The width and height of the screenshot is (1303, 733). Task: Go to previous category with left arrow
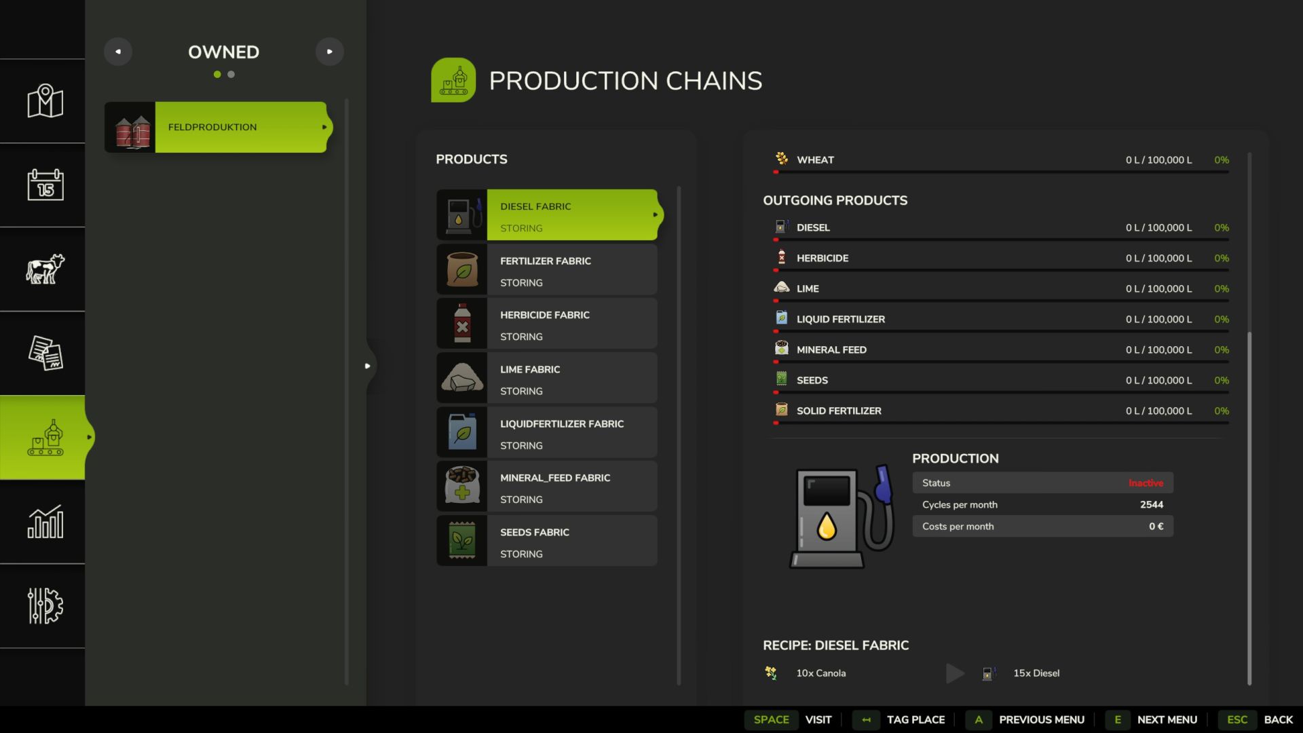pyautogui.click(x=118, y=52)
